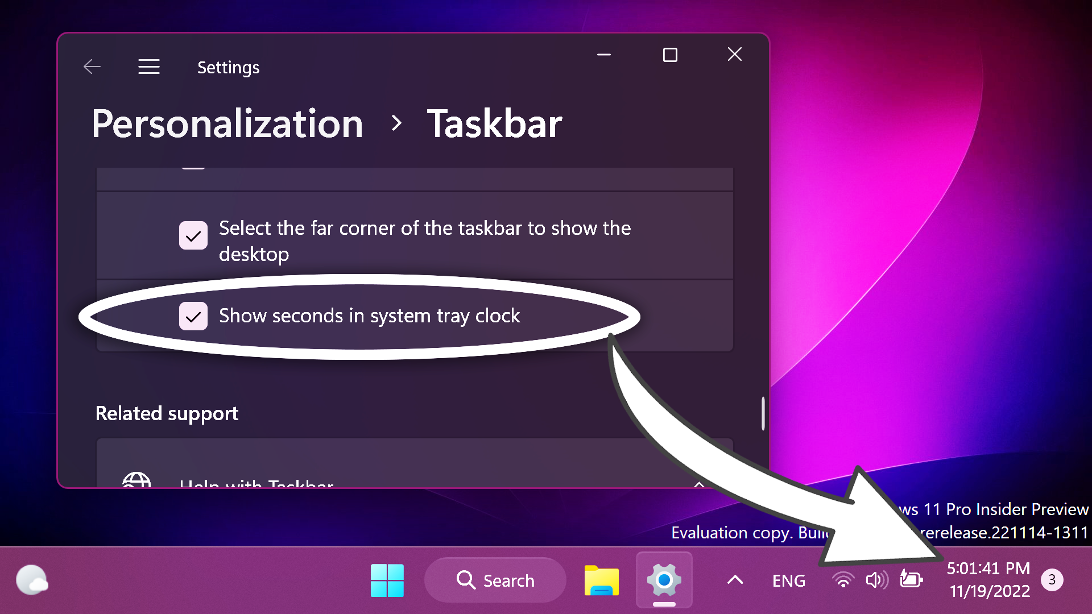The height and width of the screenshot is (614, 1092).
Task: Close the Settings window
Action: point(735,55)
